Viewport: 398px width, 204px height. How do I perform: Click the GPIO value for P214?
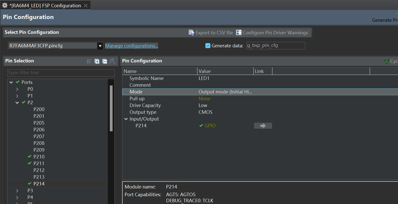point(210,126)
